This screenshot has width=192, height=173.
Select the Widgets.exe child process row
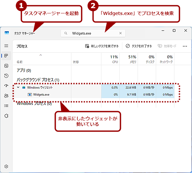[94, 94]
